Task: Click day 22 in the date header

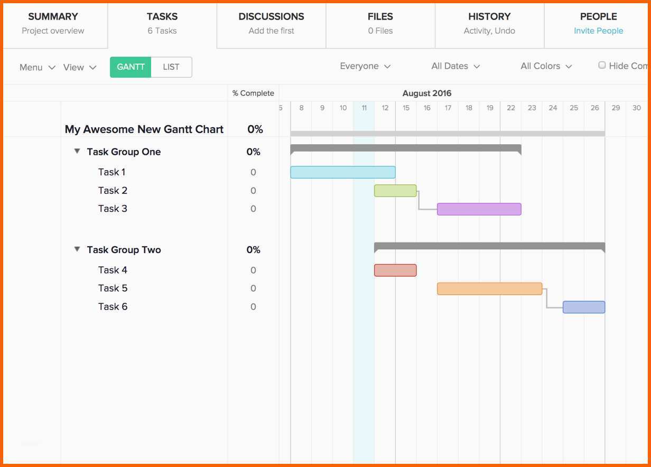Action: (x=511, y=108)
